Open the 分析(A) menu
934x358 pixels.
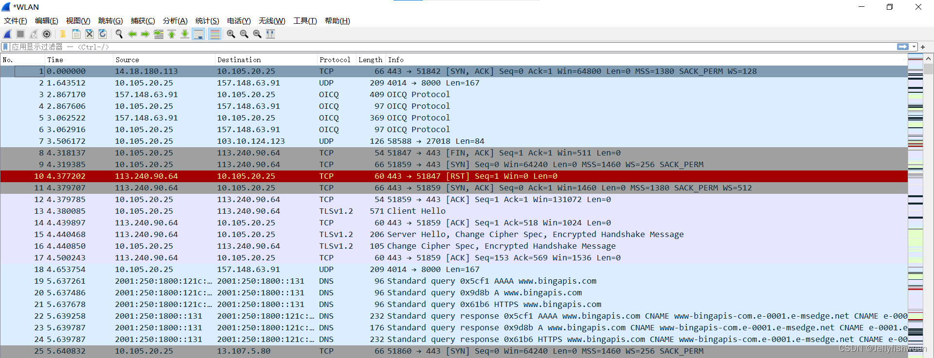pos(175,20)
